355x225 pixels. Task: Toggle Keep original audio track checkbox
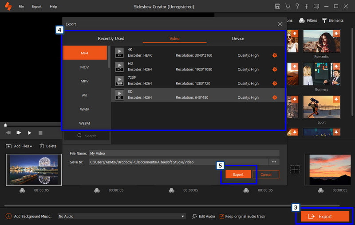pyautogui.click(x=222, y=216)
